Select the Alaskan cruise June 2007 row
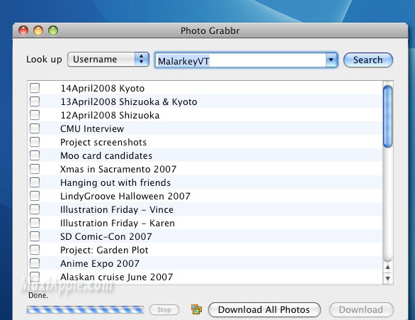Image resolution: width=415 pixels, height=320 pixels. click(x=205, y=277)
